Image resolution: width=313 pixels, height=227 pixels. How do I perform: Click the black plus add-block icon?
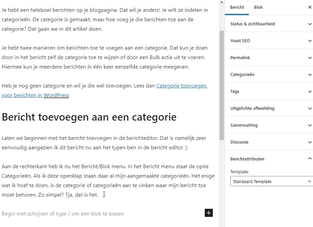click(208, 213)
